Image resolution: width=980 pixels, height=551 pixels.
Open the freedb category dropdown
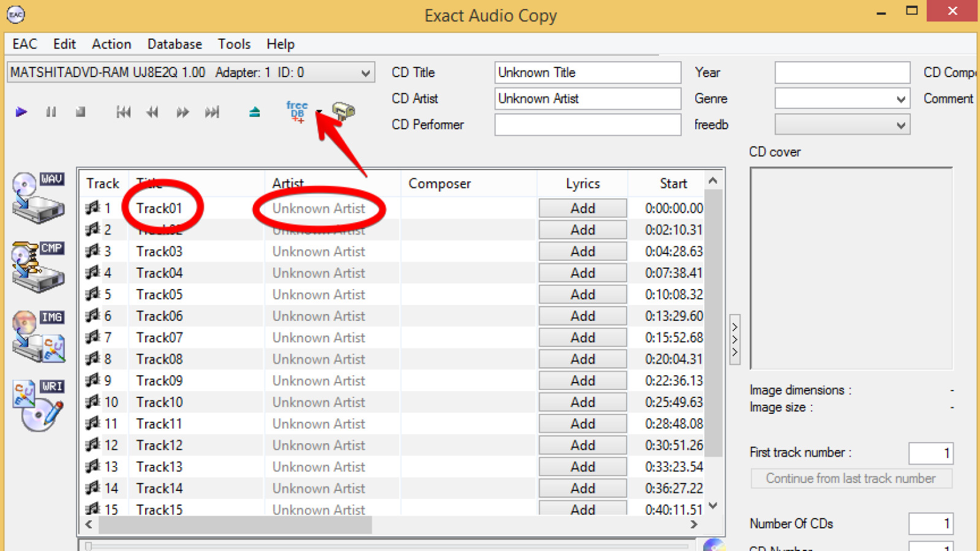coord(842,125)
